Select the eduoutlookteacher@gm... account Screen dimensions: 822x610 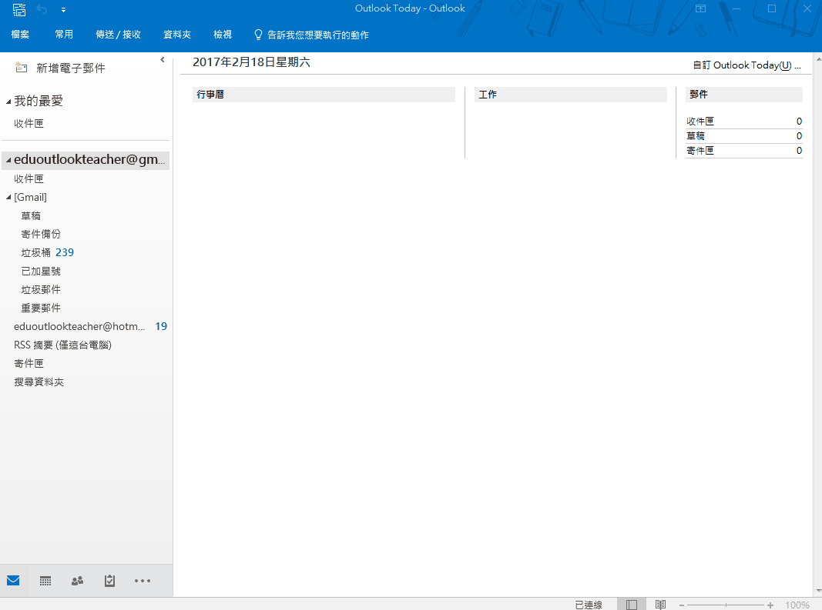(89, 160)
